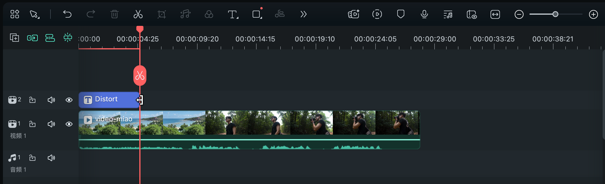The height and width of the screenshot is (184, 605).
Task: Expand more tools with double chevron
Action: point(303,14)
